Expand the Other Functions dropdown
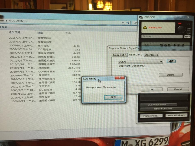The height and width of the screenshot is (146, 195). click(164, 109)
